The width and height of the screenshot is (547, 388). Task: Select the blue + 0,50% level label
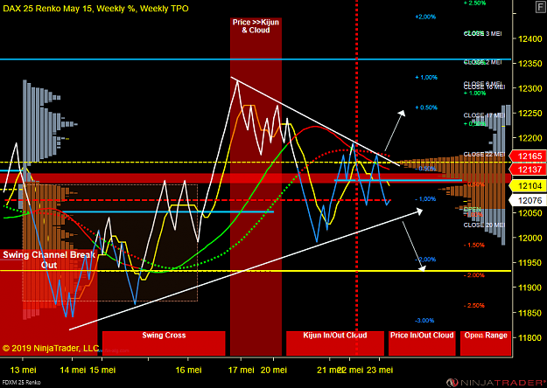(x=426, y=107)
